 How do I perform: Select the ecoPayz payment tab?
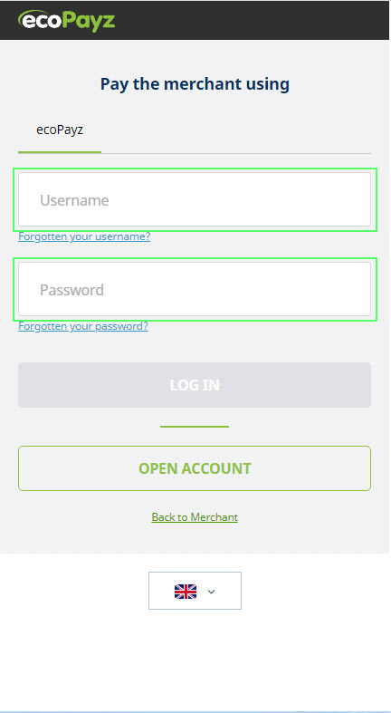tap(60, 130)
